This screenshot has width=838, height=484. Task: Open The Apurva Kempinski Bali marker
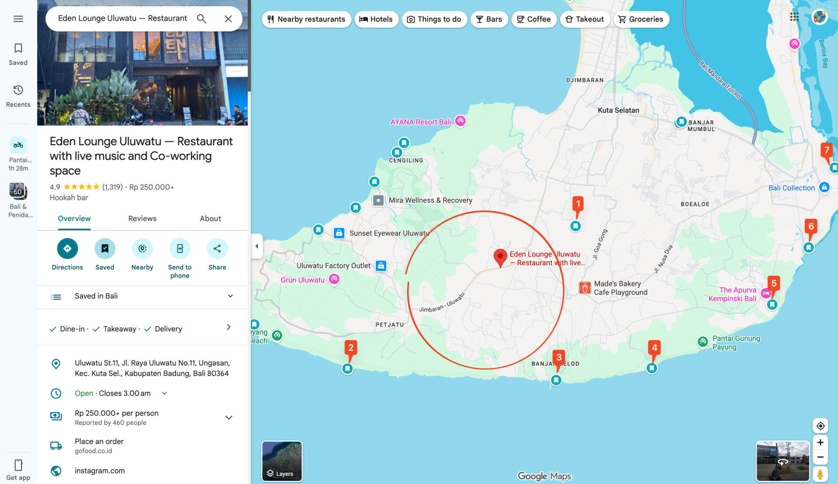tap(765, 293)
